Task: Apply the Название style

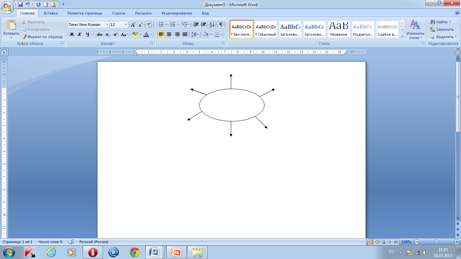Action: (338, 29)
